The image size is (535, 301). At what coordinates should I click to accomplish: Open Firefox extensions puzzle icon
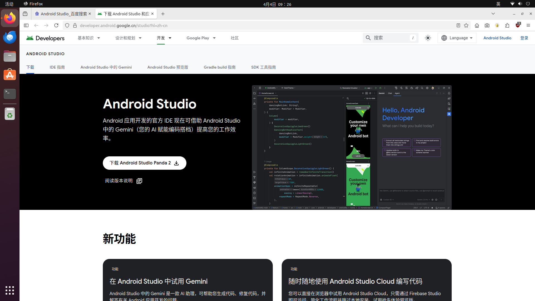[x=507, y=25]
